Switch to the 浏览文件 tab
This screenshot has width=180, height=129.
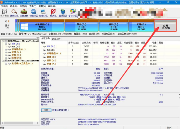[56, 39]
